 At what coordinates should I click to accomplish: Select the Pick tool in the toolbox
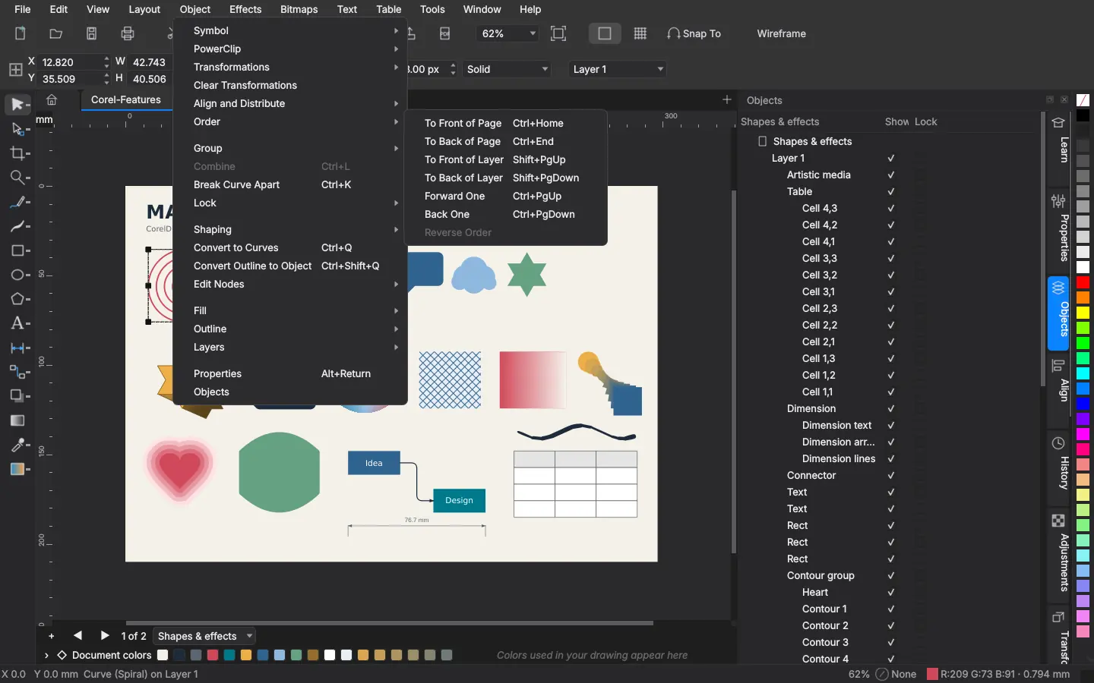coord(17,104)
